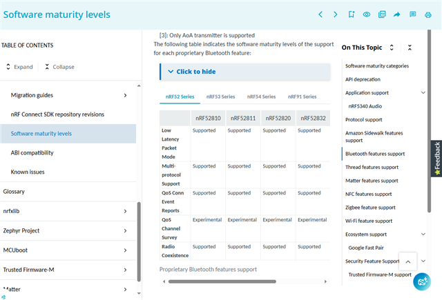Screen dimensions: 442x300
Task: Expand MCUboot chevron
Action: tap(125, 250)
